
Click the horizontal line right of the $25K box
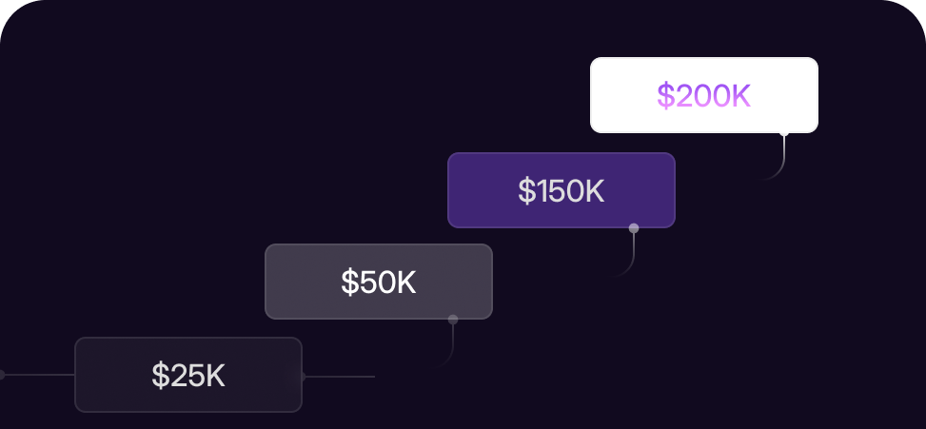click(340, 377)
